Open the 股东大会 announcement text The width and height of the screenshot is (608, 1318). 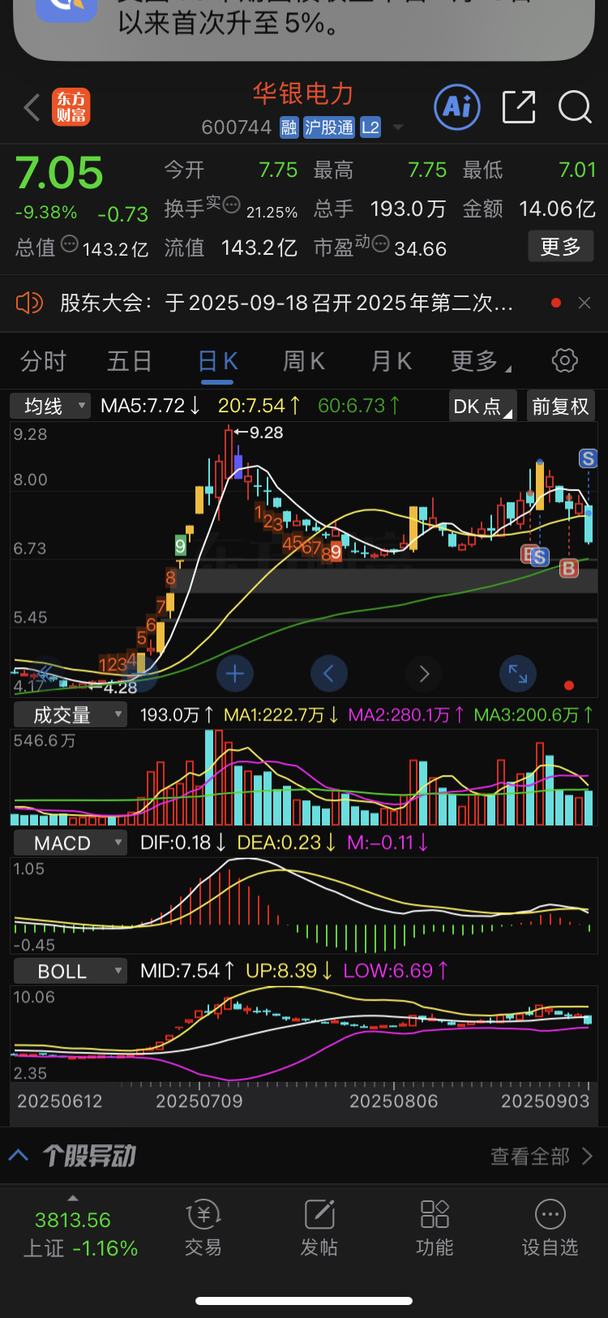click(286, 303)
